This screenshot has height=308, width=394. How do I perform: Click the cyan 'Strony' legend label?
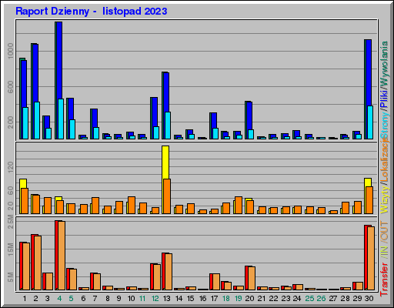(x=384, y=126)
